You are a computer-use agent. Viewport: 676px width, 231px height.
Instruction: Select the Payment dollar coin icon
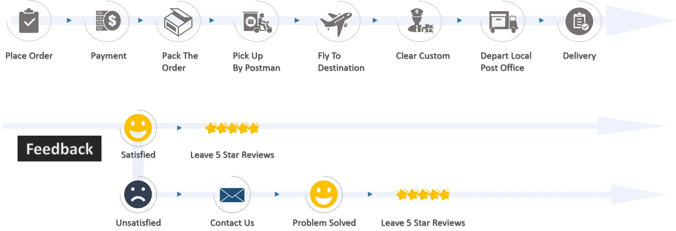(x=108, y=21)
